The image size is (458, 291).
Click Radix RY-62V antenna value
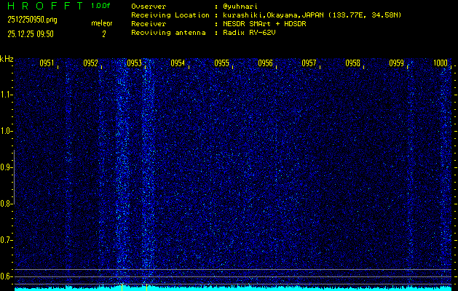tap(249, 33)
